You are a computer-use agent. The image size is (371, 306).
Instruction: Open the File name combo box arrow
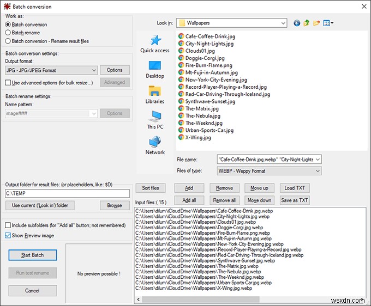318,160
